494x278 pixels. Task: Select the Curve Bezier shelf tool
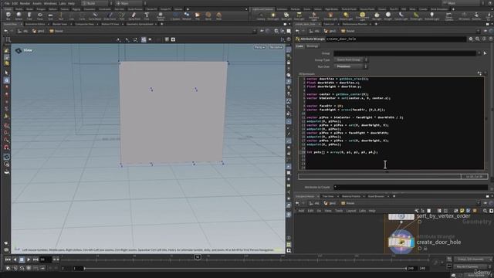coord(95,15)
